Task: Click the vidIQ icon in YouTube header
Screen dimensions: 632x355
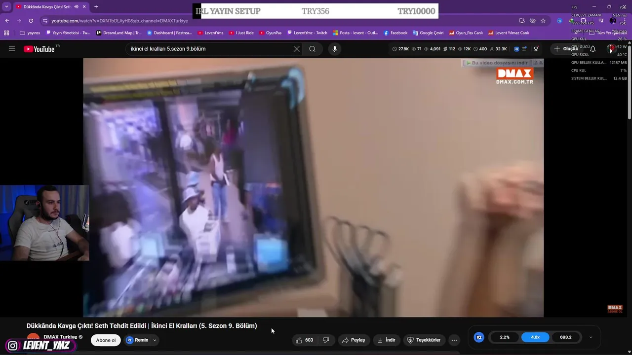Action: pyautogui.click(x=516, y=49)
